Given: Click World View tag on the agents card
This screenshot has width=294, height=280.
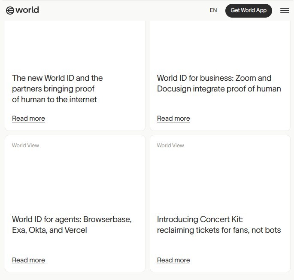Looking at the screenshot, I should 25,146.
